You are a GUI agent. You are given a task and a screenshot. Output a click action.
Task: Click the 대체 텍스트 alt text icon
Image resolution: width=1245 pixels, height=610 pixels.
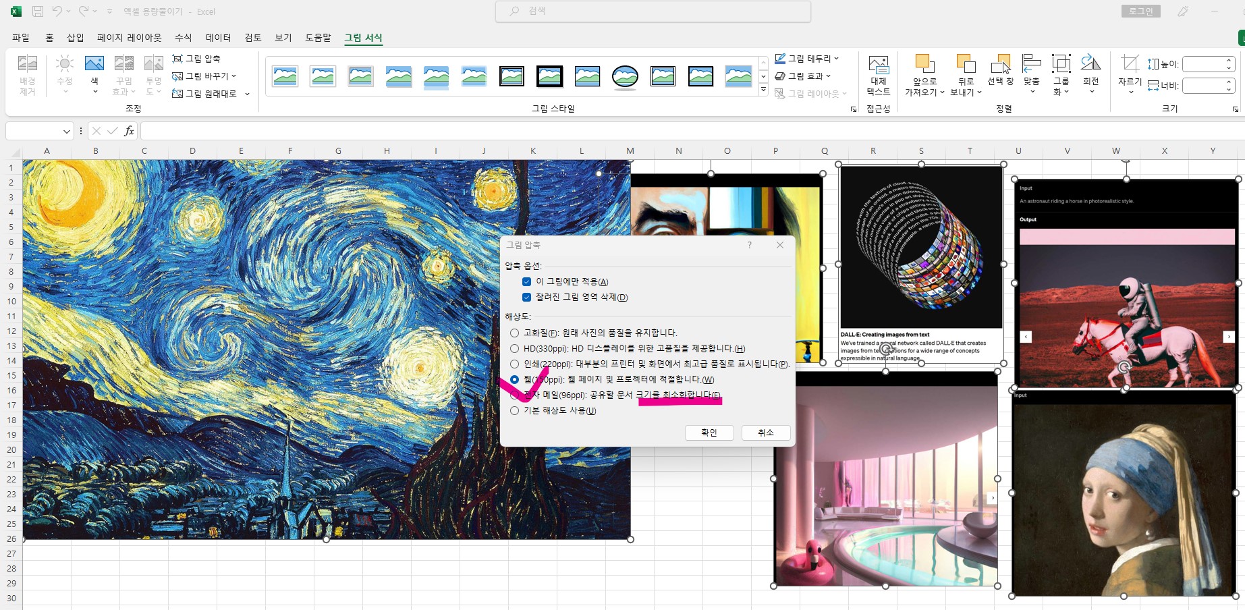pos(879,75)
